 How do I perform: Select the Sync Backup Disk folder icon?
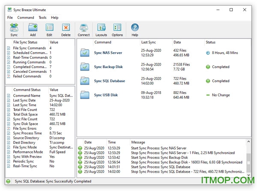85,67
